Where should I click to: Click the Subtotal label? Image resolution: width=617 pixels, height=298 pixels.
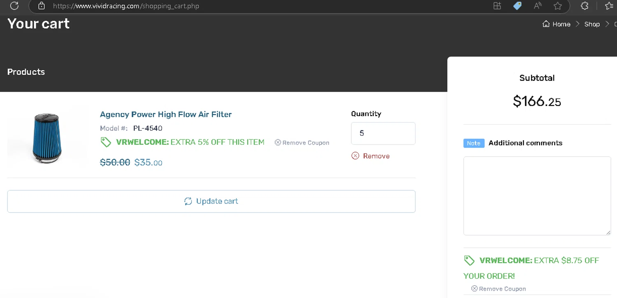click(537, 78)
